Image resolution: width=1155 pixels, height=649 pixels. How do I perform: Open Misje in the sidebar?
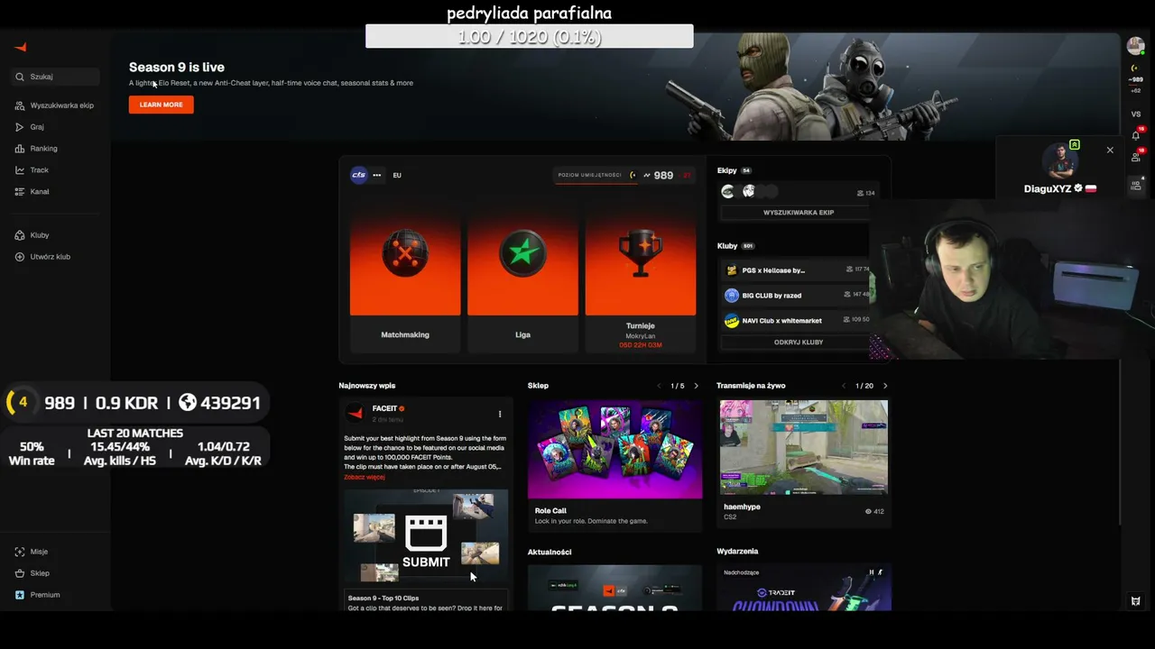pos(32,552)
